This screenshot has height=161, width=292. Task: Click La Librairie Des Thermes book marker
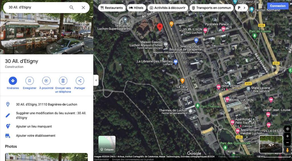(175, 62)
